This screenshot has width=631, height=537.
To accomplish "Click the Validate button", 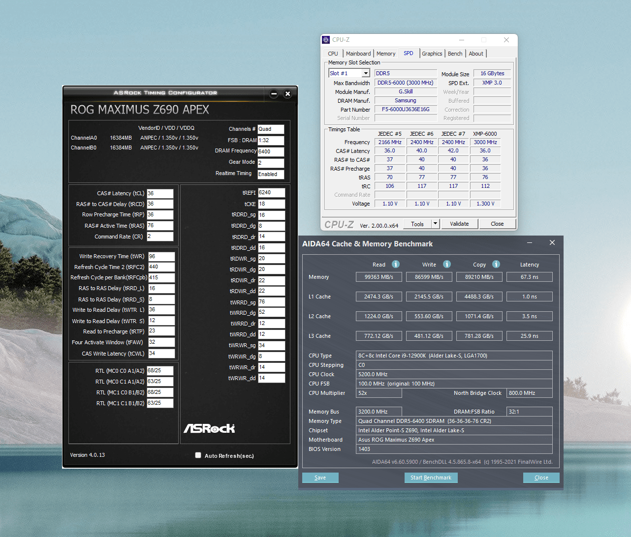I will [x=459, y=224].
